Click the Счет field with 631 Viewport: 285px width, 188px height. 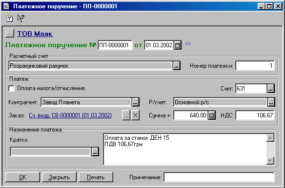pyautogui.click(x=251, y=89)
